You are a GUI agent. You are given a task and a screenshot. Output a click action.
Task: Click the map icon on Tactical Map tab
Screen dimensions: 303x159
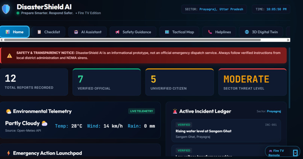coord(167,32)
